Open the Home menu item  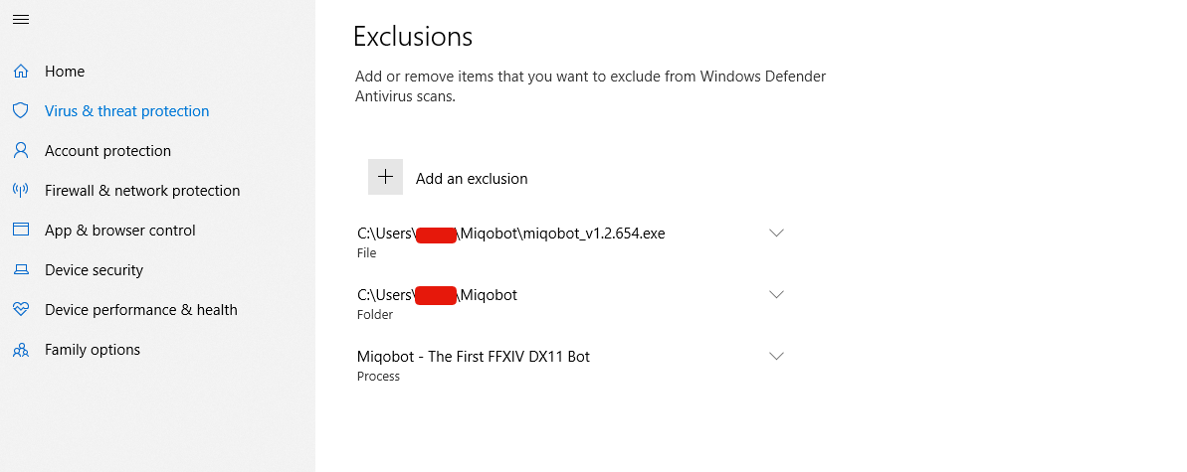click(65, 72)
